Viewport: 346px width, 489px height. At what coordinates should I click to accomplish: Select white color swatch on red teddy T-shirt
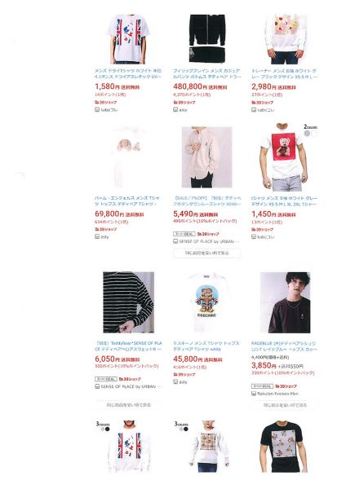click(x=314, y=134)
